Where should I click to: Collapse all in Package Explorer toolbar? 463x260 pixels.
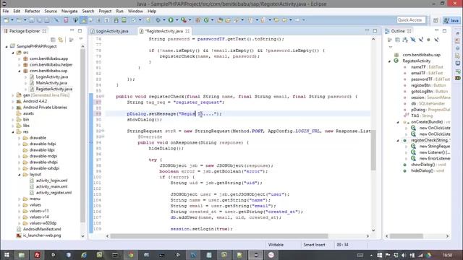pos(53,40)
